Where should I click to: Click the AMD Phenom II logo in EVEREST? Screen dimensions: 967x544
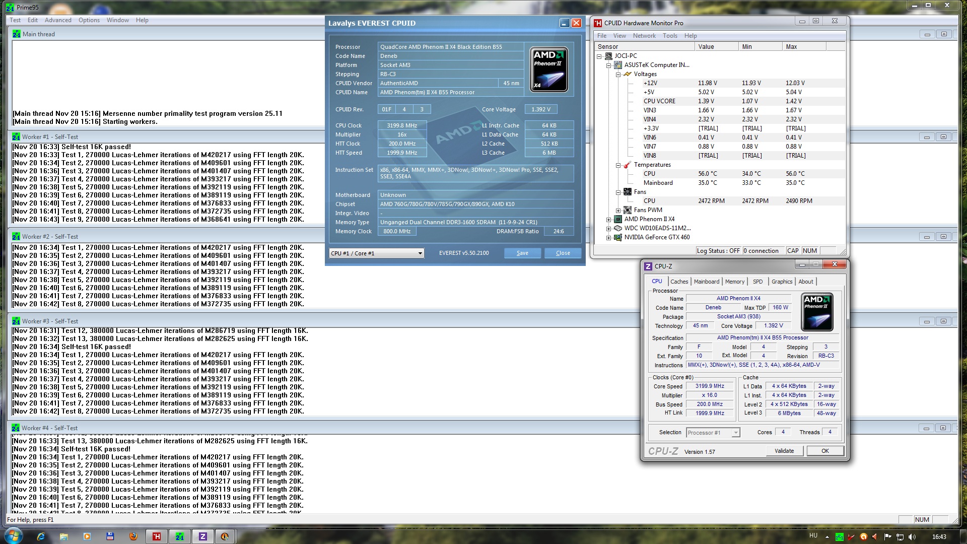coord(549,70)
